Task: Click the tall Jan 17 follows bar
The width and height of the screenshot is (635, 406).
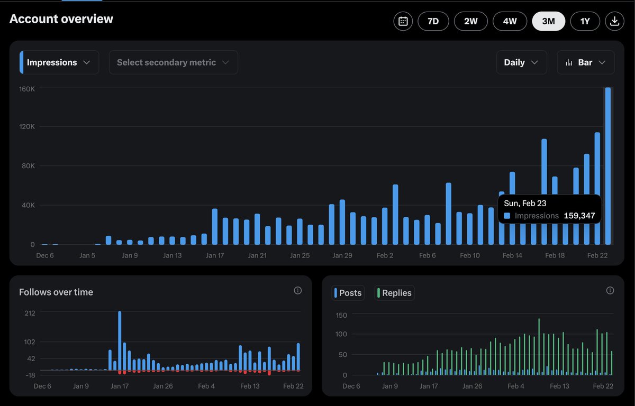Action: tap(120, 341)
